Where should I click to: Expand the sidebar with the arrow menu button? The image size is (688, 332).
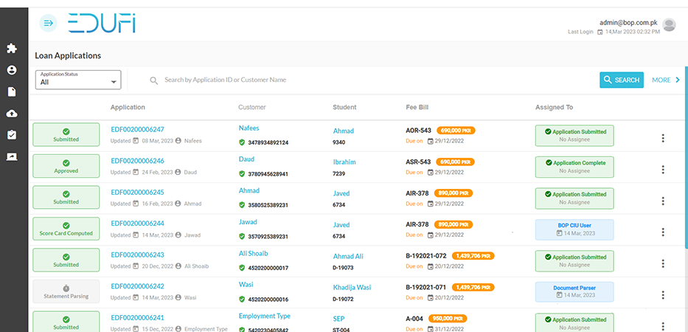click(x=49, y=24)
